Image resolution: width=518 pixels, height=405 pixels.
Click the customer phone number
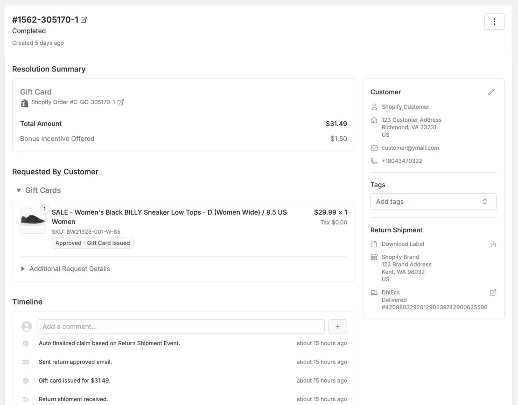(x=401, y=161)
